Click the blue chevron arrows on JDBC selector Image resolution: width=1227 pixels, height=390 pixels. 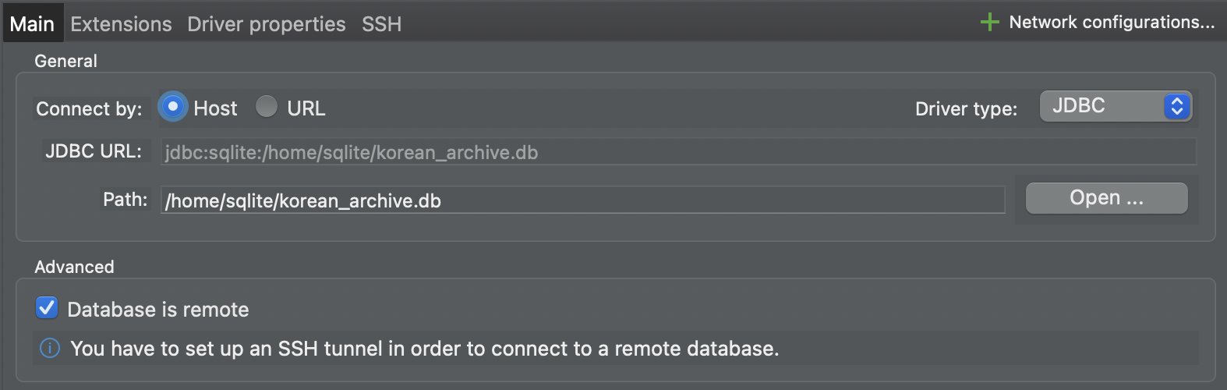1176,106
